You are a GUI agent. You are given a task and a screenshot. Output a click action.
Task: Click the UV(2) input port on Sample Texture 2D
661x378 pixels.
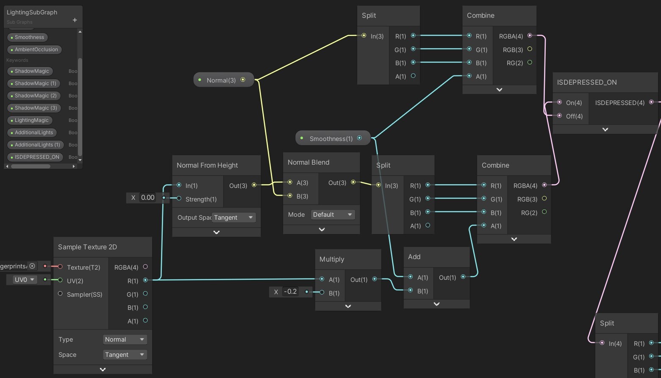tap(60, 280)
